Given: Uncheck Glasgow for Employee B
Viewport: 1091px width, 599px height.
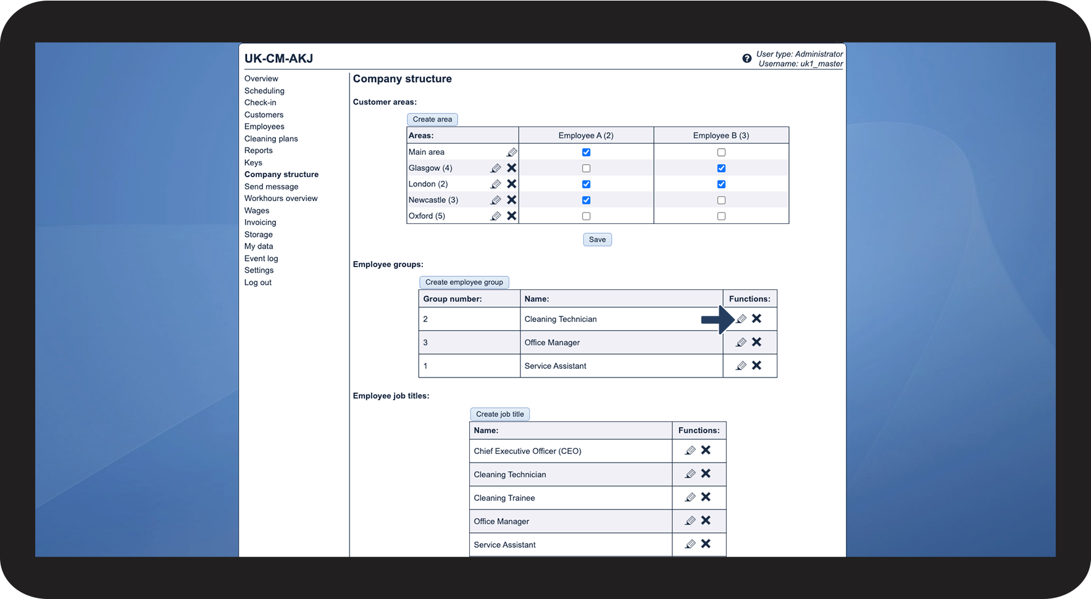Looking at the screenshot, I should [x=721, y=168].
